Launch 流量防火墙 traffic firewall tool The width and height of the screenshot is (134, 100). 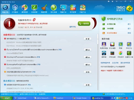[129, 53]
